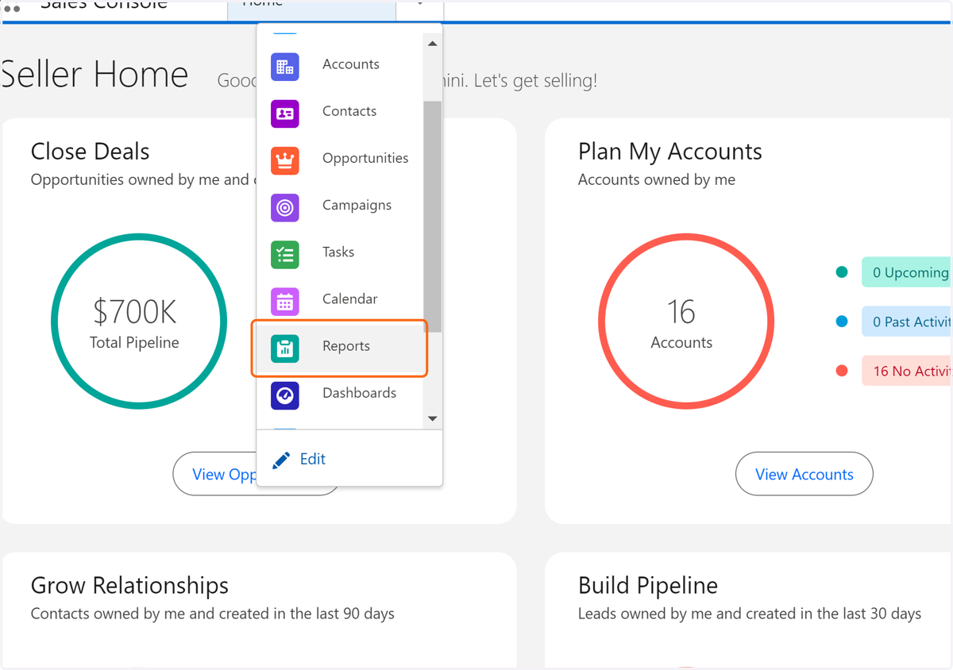Click the Contacts card icon
Screen dimensions: 953x670
pos(285,114)
